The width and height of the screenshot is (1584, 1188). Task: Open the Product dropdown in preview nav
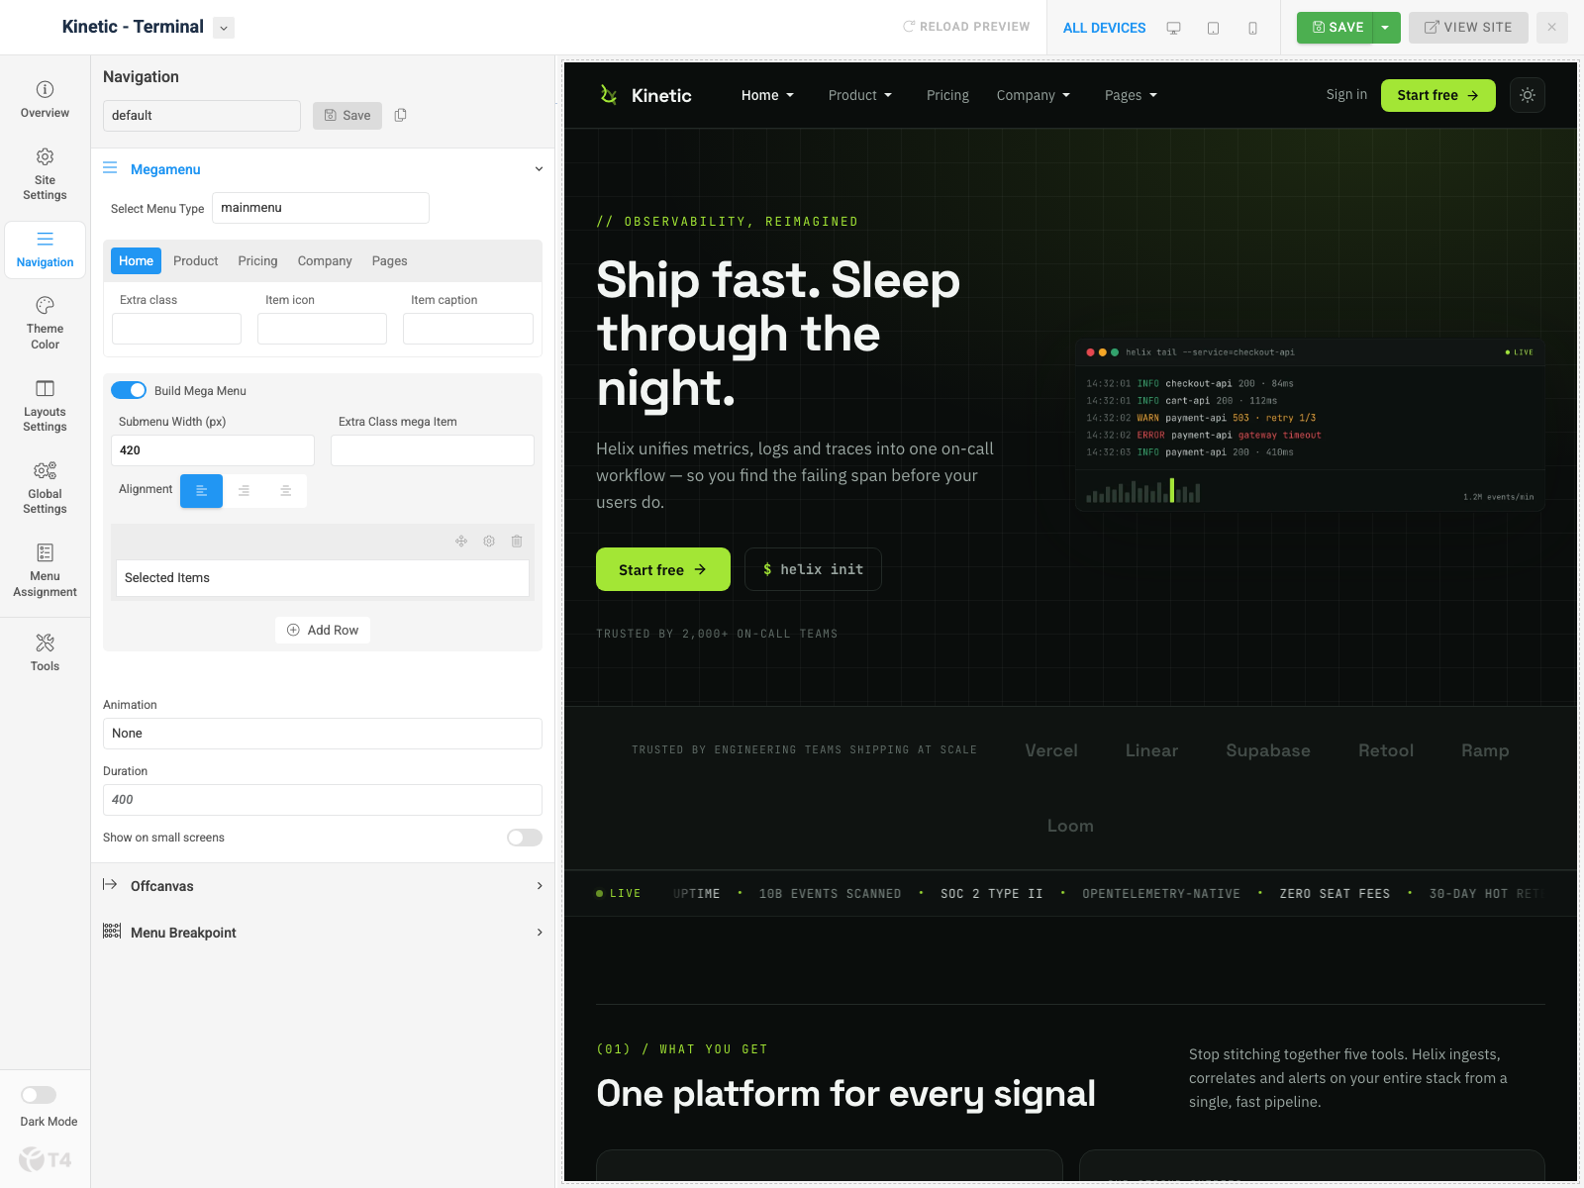click(860, 95)
